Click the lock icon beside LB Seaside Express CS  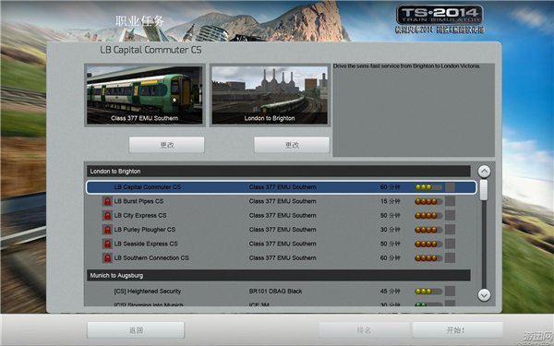(x=107, y=244)
